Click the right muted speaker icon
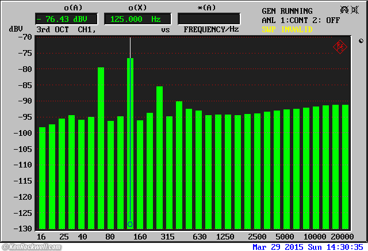This screenshot has width=368, height=251. pyautogui.click(x=356, y=10)
